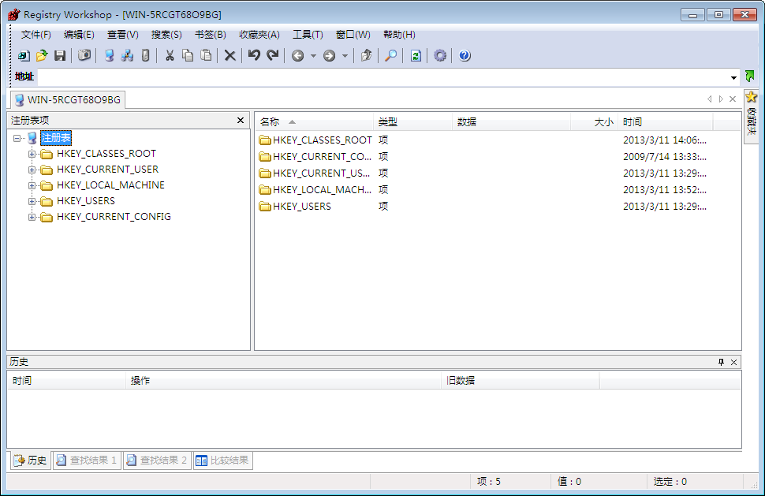
Task: Click the magnifier find icon
Action: (x=391, y=56)
